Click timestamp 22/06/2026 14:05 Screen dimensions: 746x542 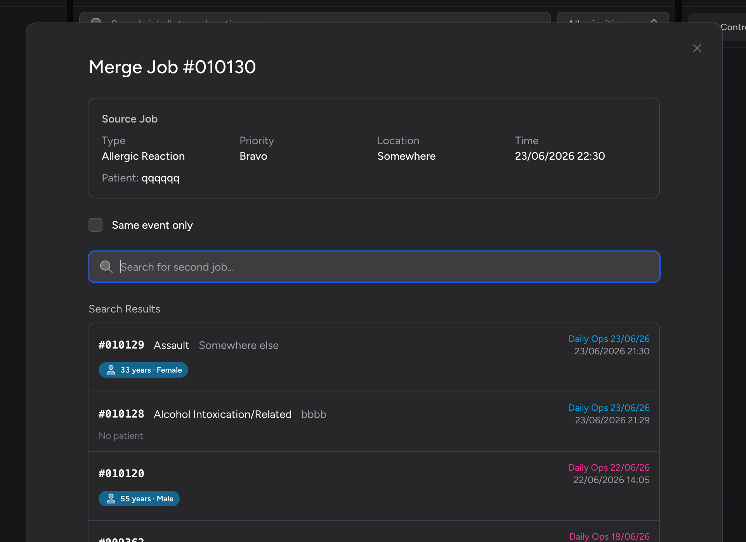click(611, 480)
